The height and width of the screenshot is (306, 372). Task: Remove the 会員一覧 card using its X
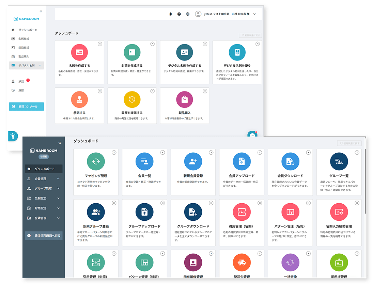[x=162, y=153]
